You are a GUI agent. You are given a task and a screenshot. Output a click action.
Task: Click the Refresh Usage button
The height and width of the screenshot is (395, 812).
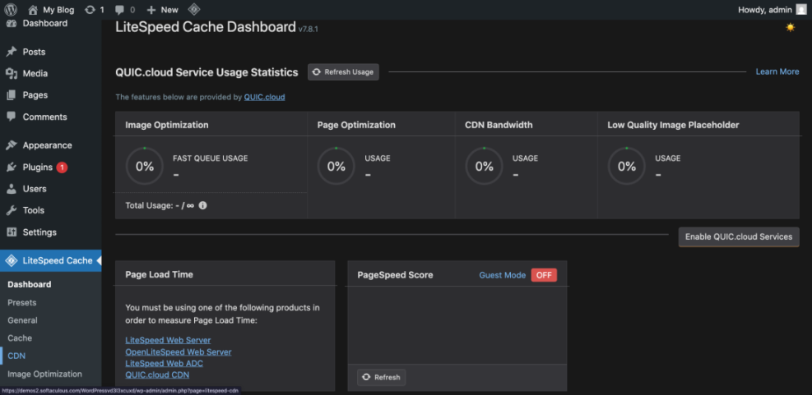[343, 72]
